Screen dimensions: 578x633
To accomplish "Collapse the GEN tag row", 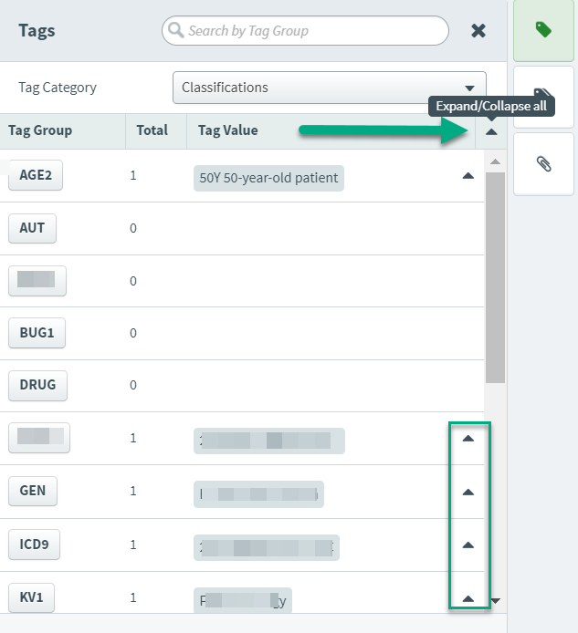I will tap(468, 492).
